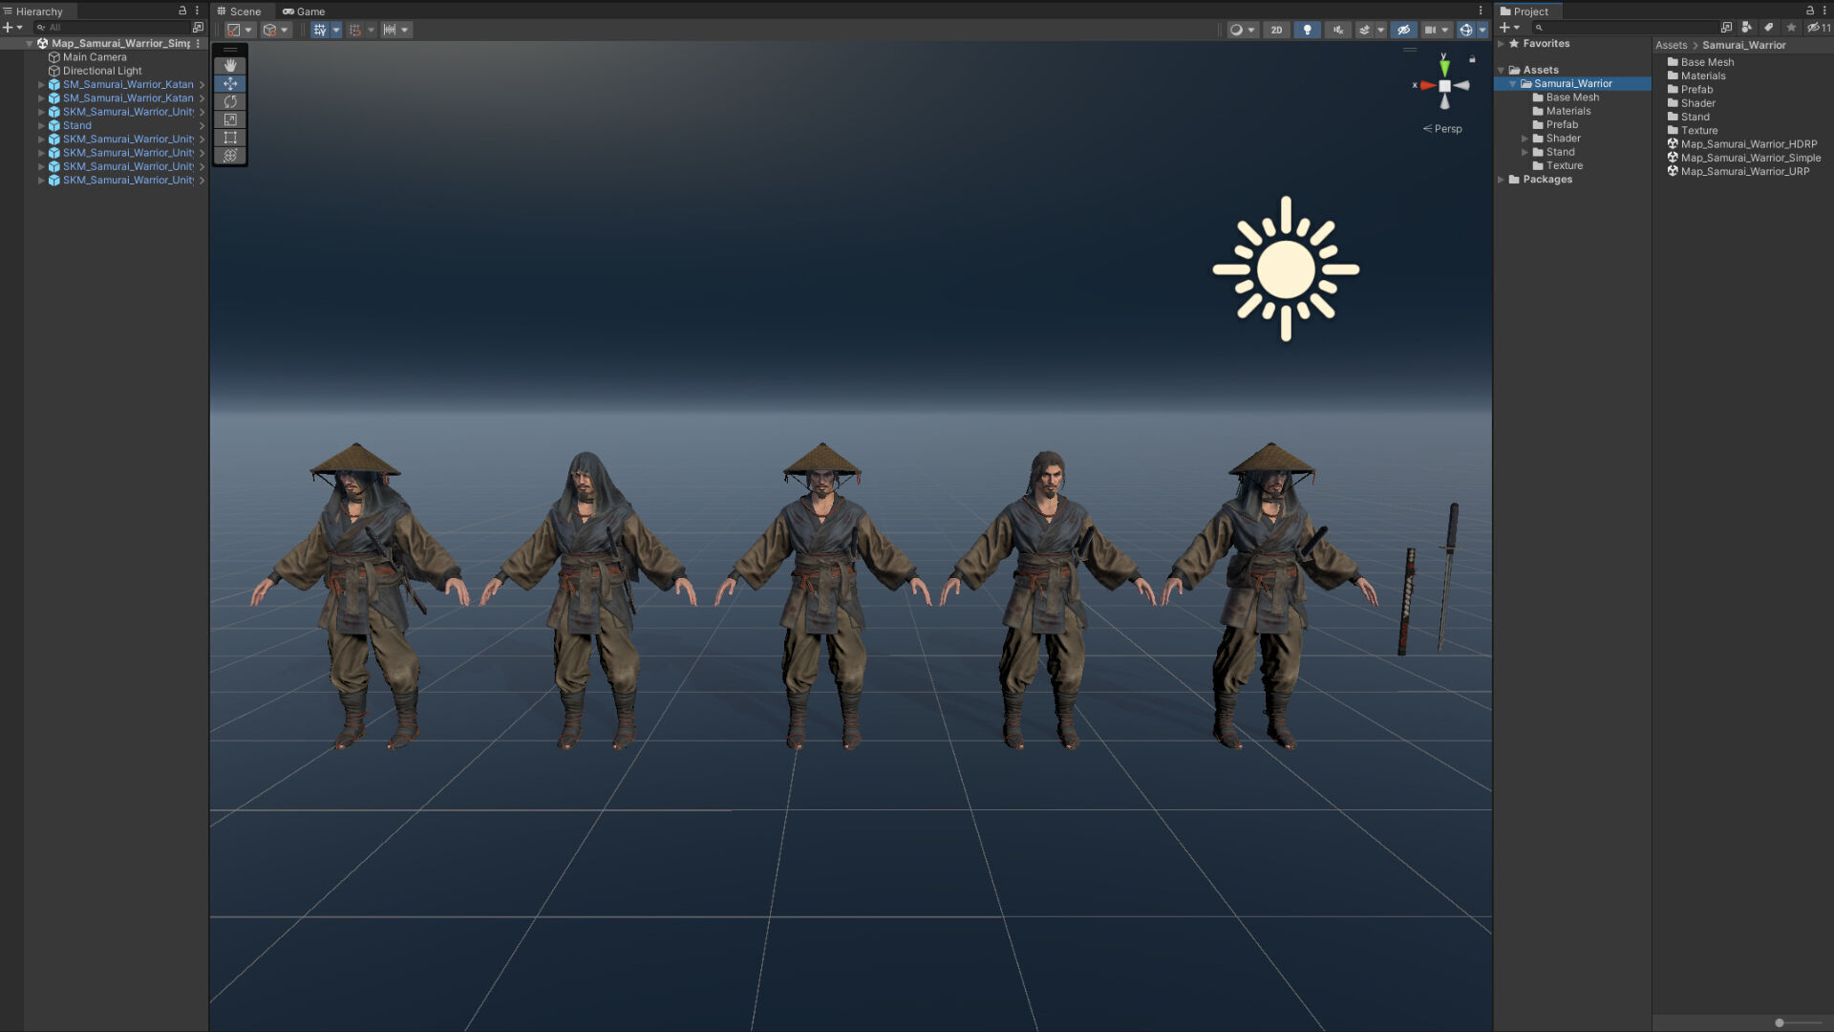
Task: Click the Directional Light sun gizmo
Action: click(1286, 269)
